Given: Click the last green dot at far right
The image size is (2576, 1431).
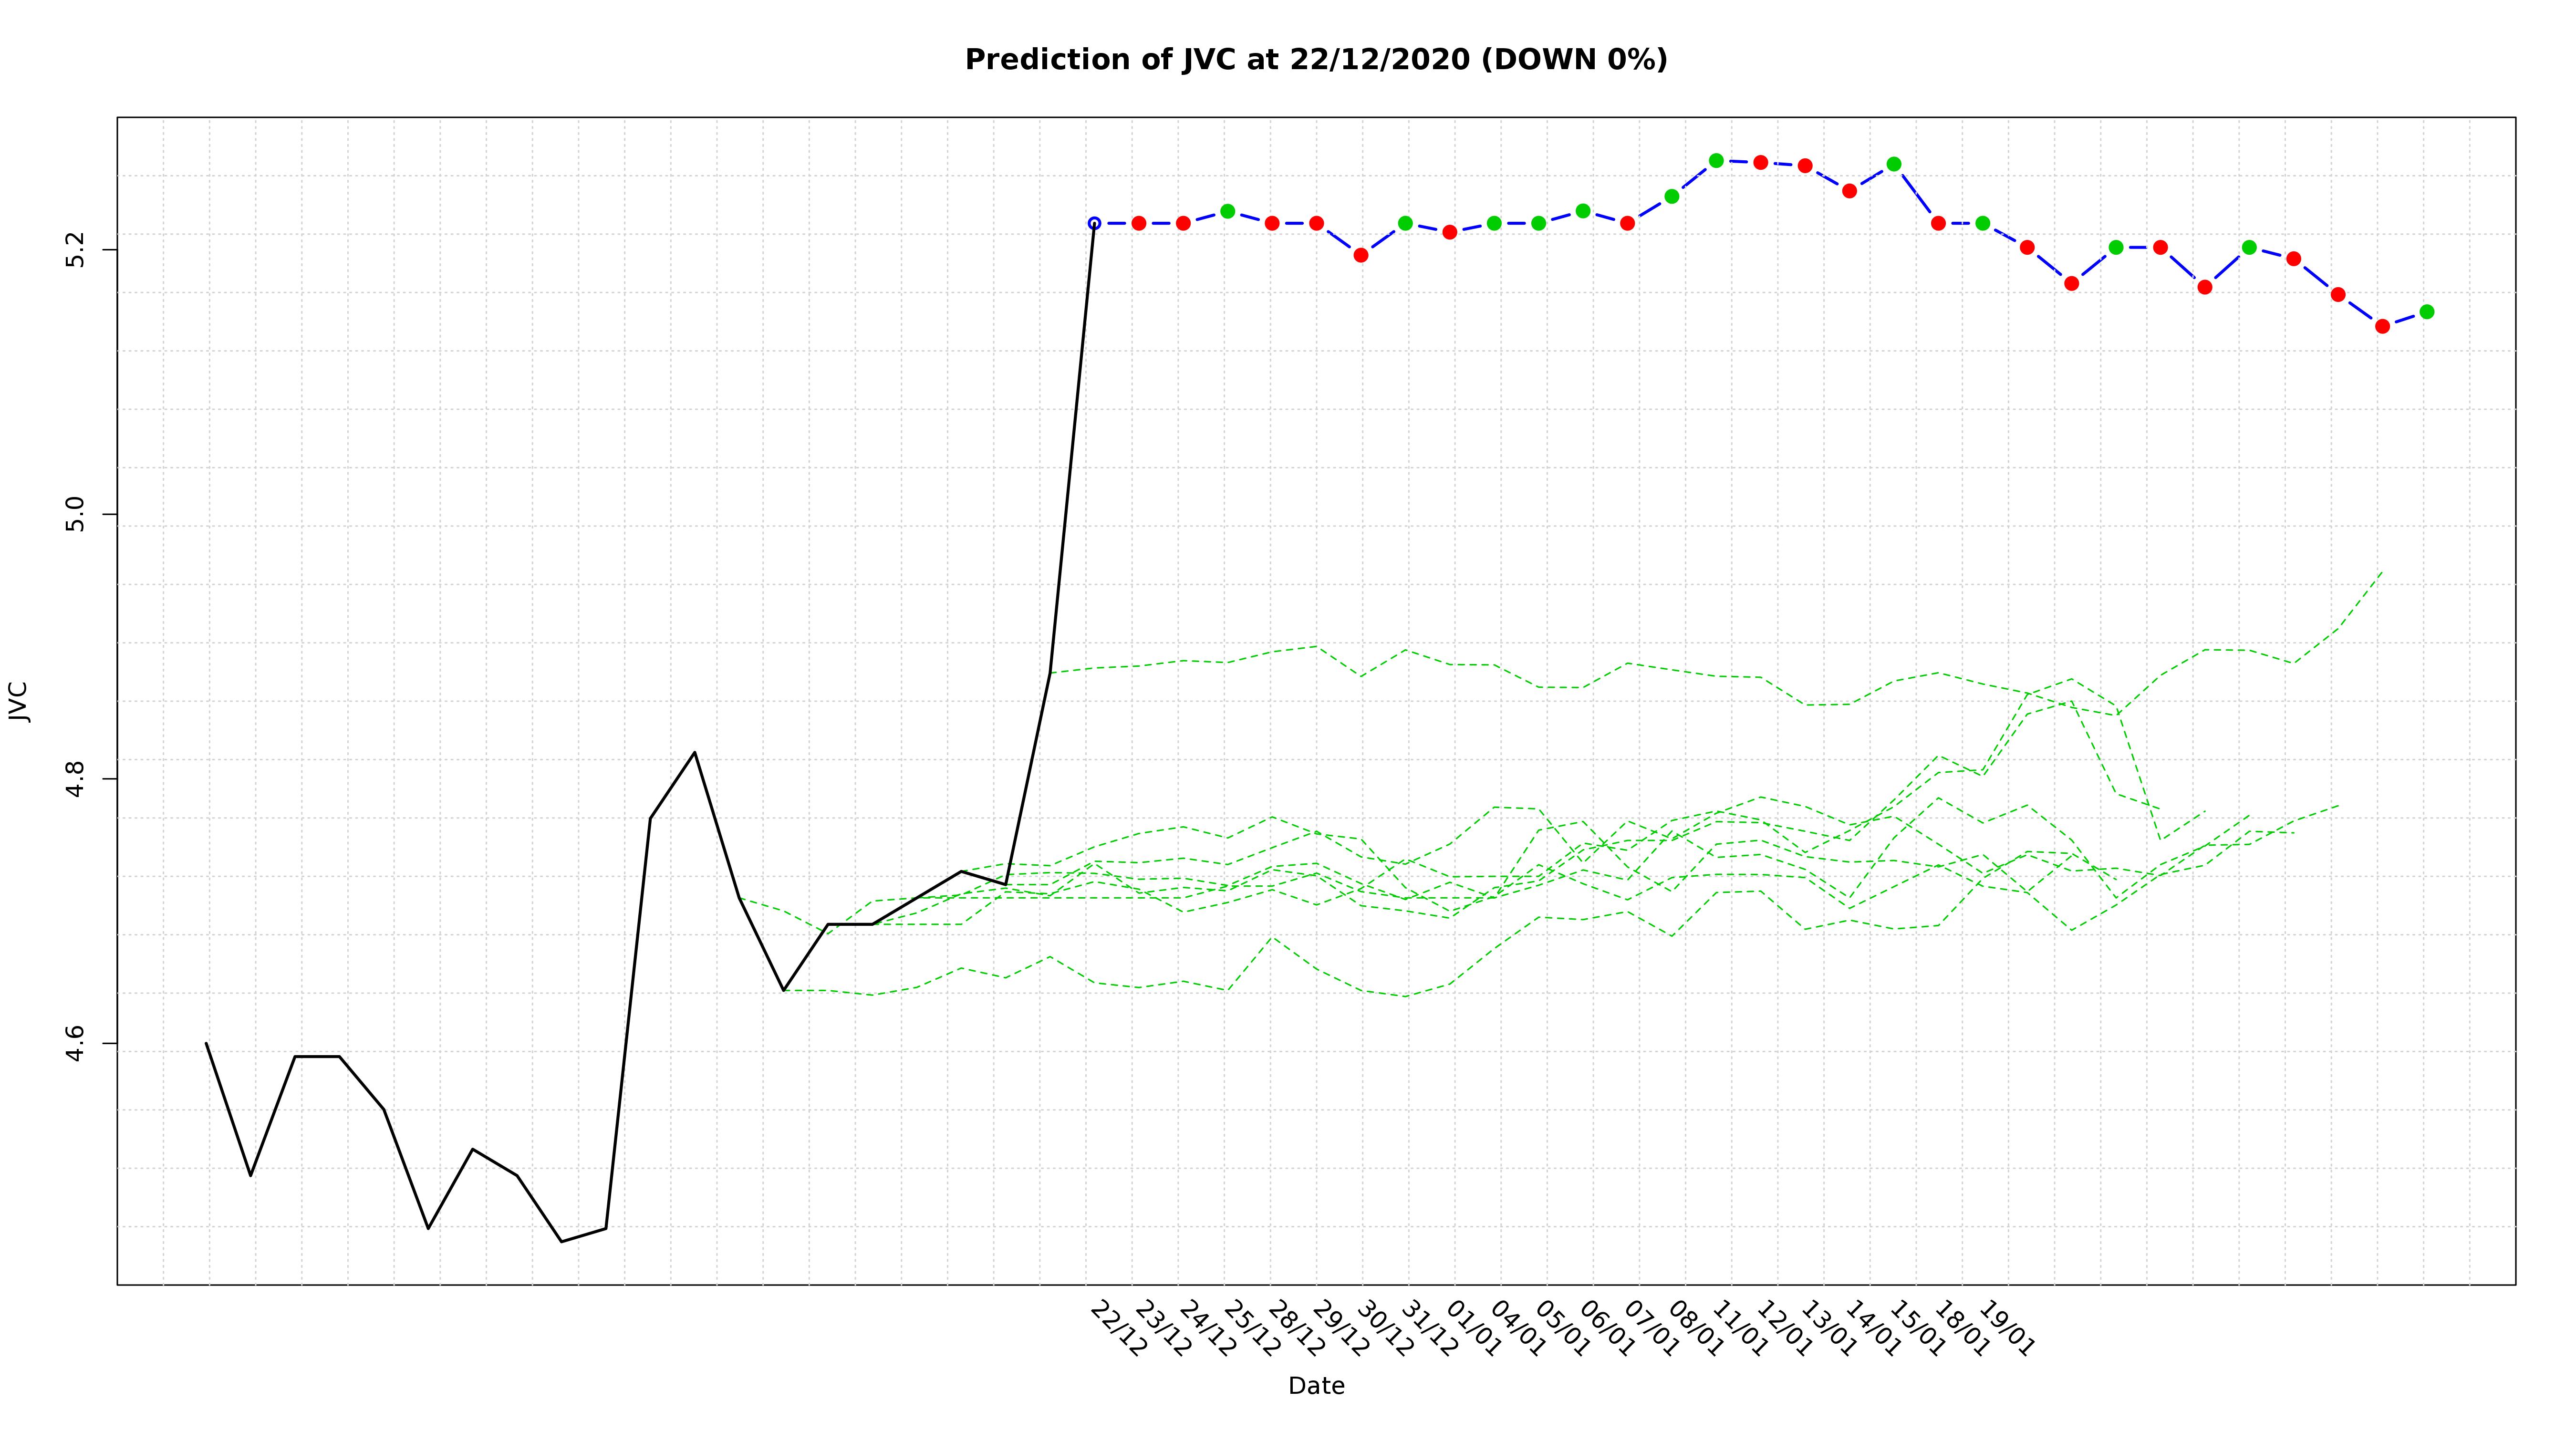Looking at the screenshot, I should (x=2426, y=312).
